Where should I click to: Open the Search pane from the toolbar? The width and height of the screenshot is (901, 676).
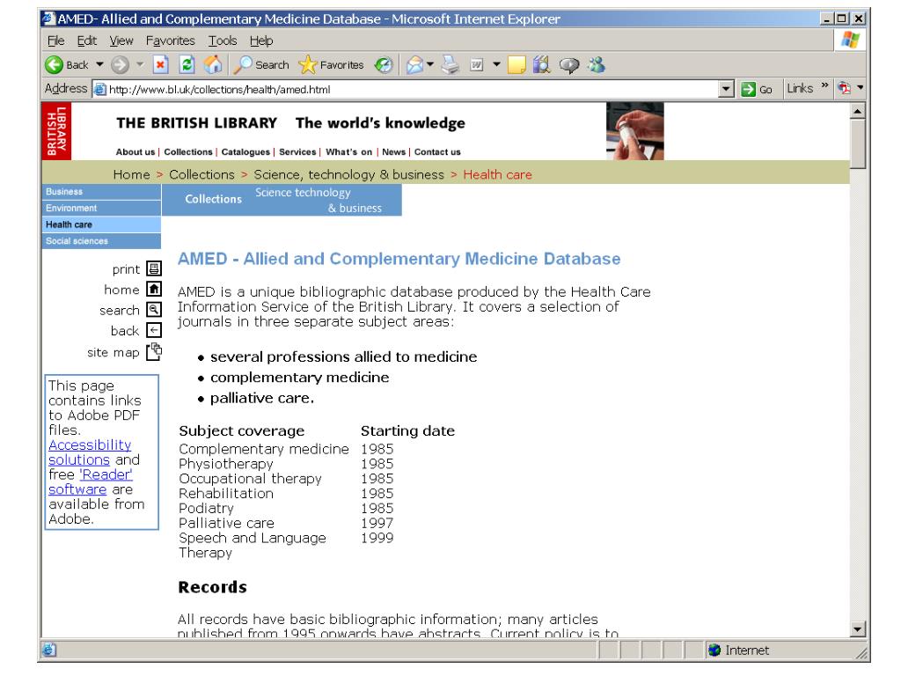[x=261, y=65]
